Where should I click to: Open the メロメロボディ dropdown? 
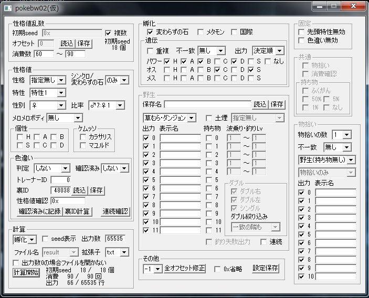coord(65,118)
